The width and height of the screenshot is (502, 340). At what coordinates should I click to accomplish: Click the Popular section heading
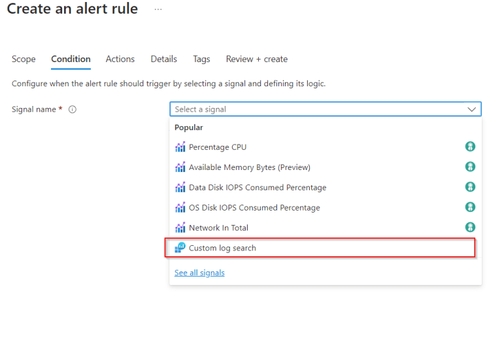pos(188,127)
